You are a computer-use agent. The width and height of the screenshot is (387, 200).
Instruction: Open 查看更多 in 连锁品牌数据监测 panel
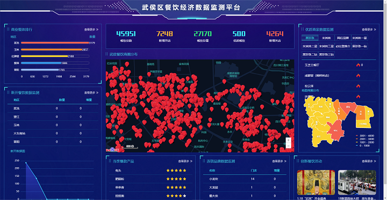coord(279,161)
